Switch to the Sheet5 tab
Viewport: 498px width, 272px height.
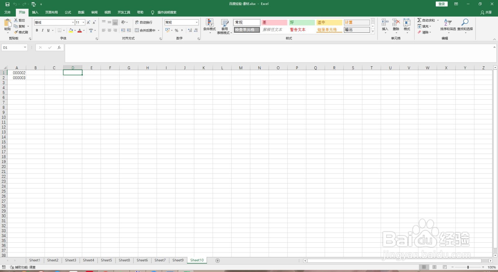click(106, 260)
